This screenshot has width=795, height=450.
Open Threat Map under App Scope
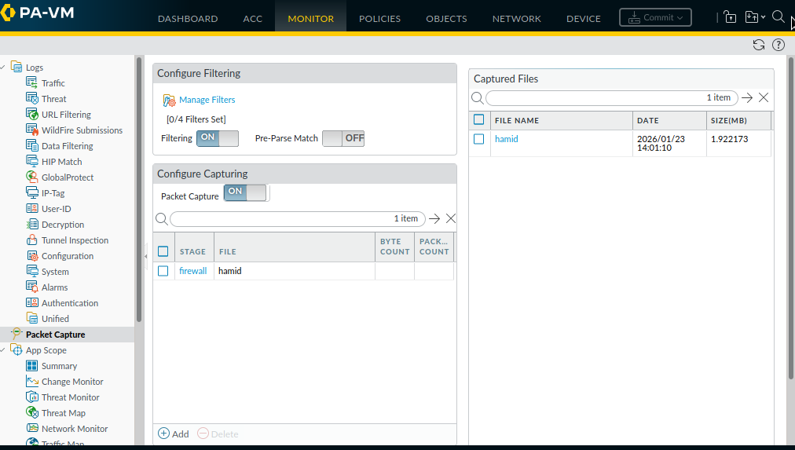coord(63,413)
